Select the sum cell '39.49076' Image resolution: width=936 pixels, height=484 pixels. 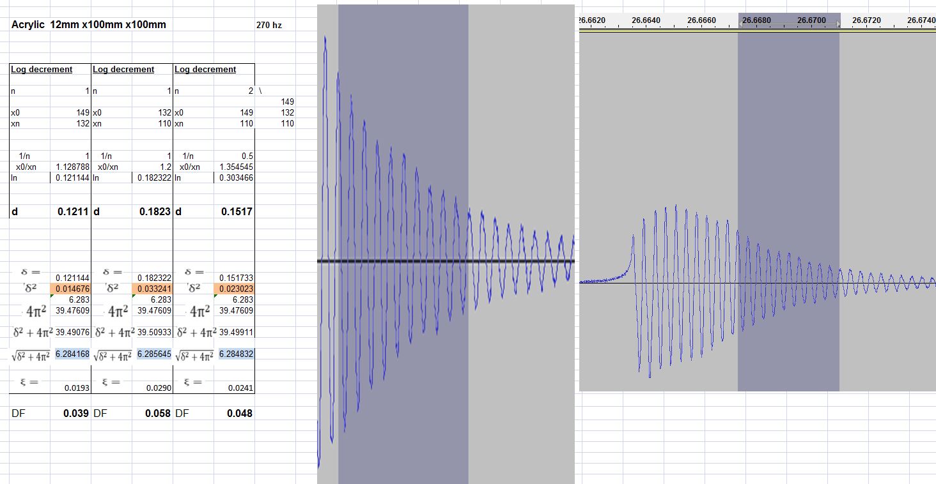73,332
